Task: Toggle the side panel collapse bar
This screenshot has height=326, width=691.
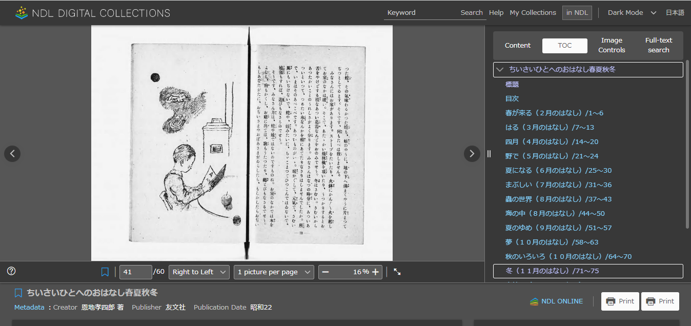Action: [x=489, y=153]
